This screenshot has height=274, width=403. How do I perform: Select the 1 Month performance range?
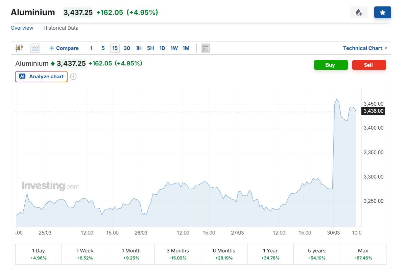pyautogui.click(x=131, y=254)
